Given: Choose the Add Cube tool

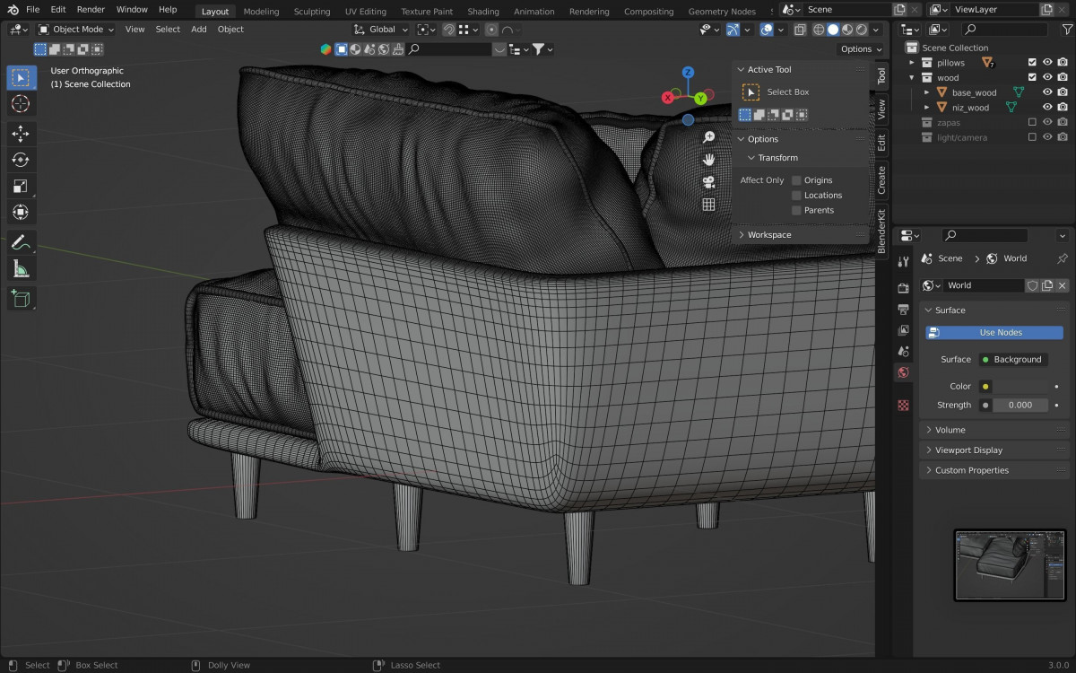Looking at the screenshot, I should pyautogui.click(x=21, y=298).
